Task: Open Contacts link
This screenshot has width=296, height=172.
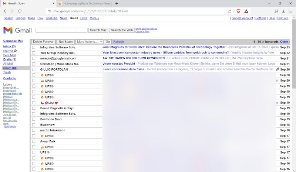Action: [10, 78]
